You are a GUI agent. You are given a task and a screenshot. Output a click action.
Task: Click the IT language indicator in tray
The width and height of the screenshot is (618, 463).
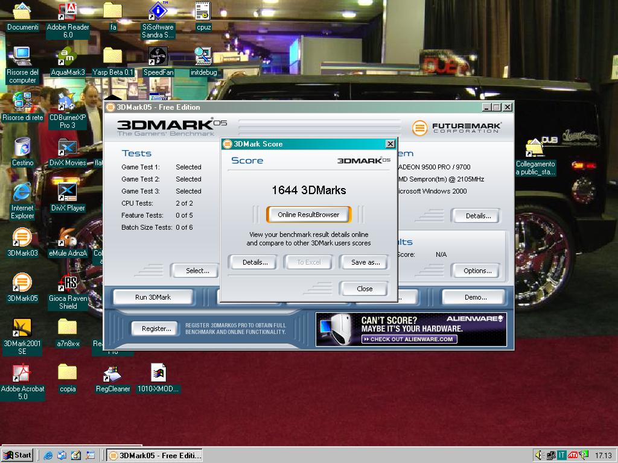coord(561,456)
